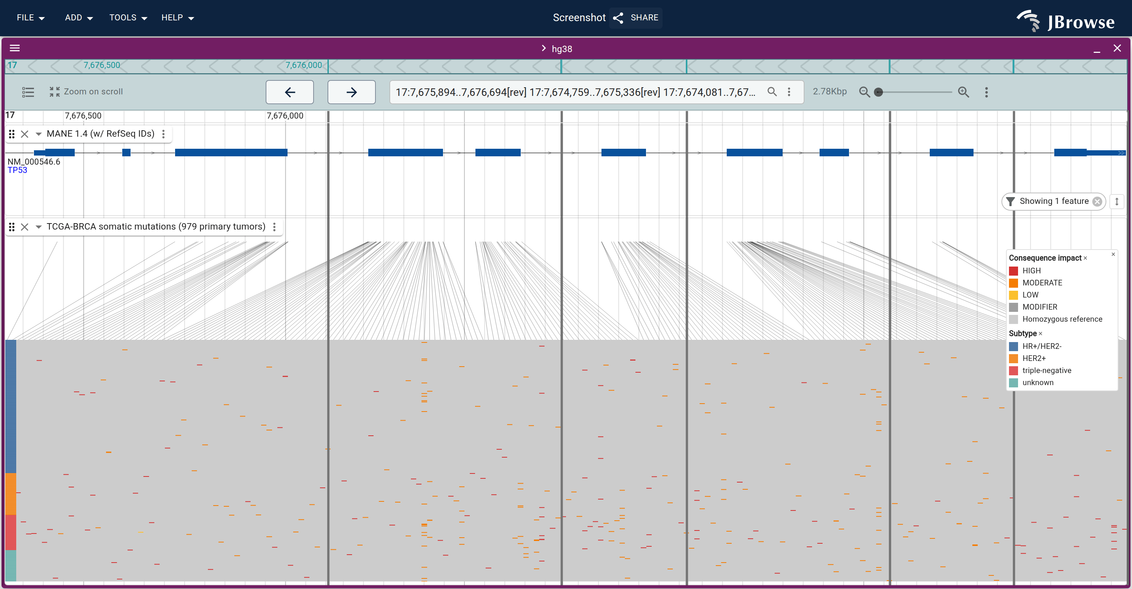Click the unknown subtype teal swatch
Viewport: 1132px width, 589px height.
[1014, 382]
